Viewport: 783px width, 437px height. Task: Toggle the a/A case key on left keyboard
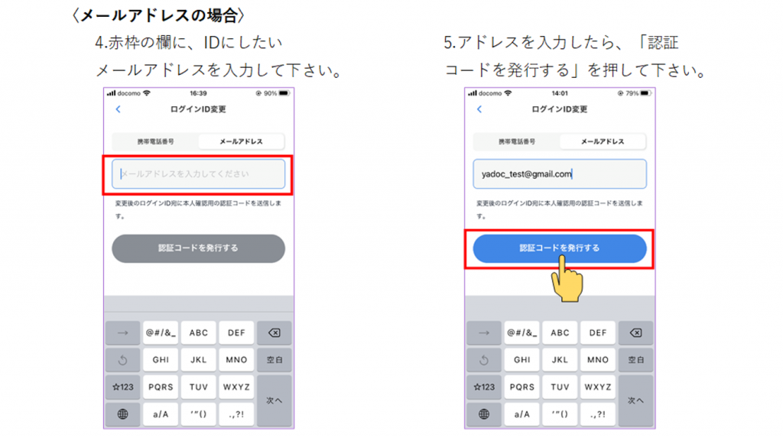pos(161,414)
